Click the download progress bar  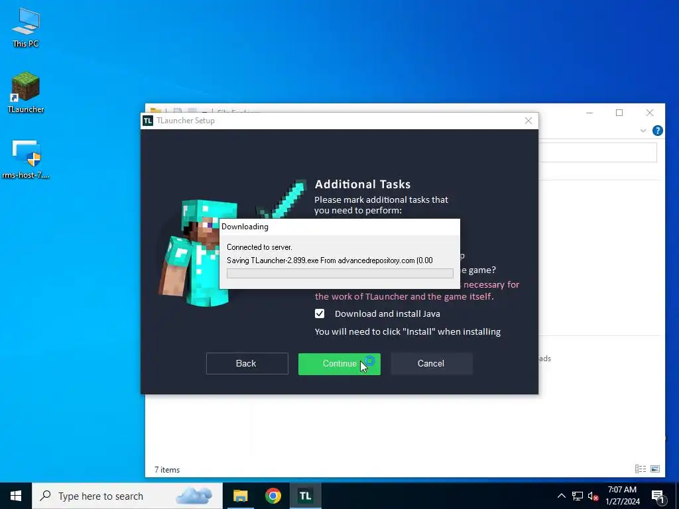click(x=340, y=274)
